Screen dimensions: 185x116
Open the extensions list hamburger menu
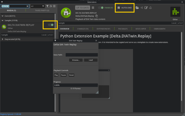pyautogui.click(x=54, y=6)
